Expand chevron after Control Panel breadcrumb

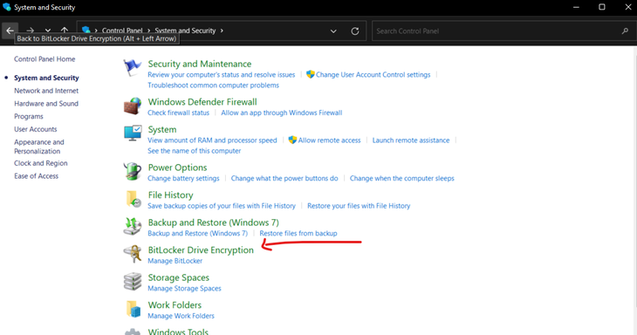click(148, 31)
